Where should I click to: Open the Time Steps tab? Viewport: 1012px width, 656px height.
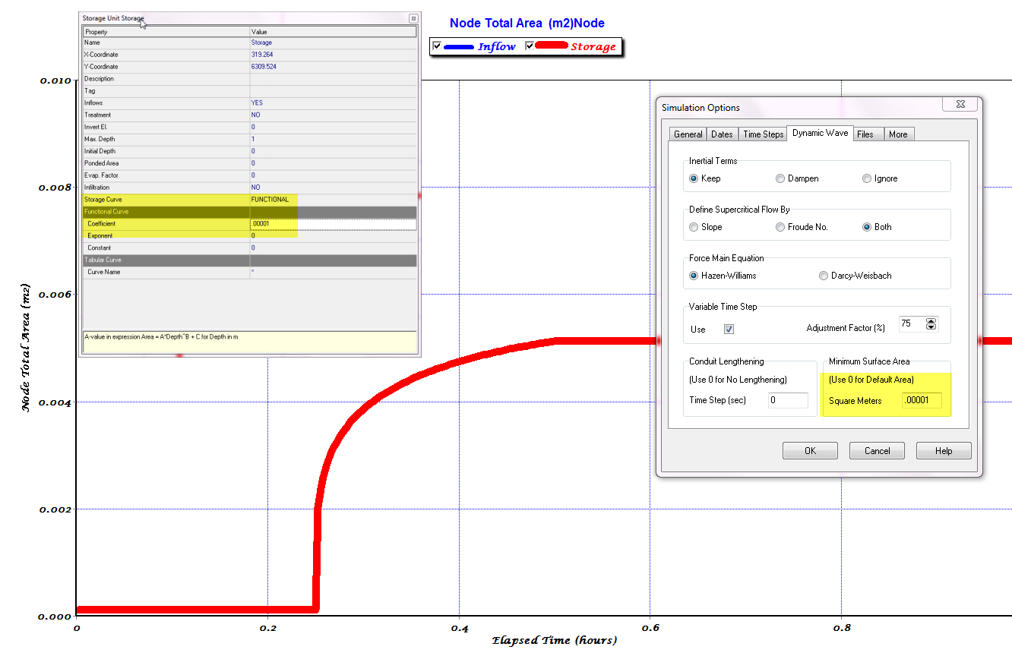click(763, 134)
